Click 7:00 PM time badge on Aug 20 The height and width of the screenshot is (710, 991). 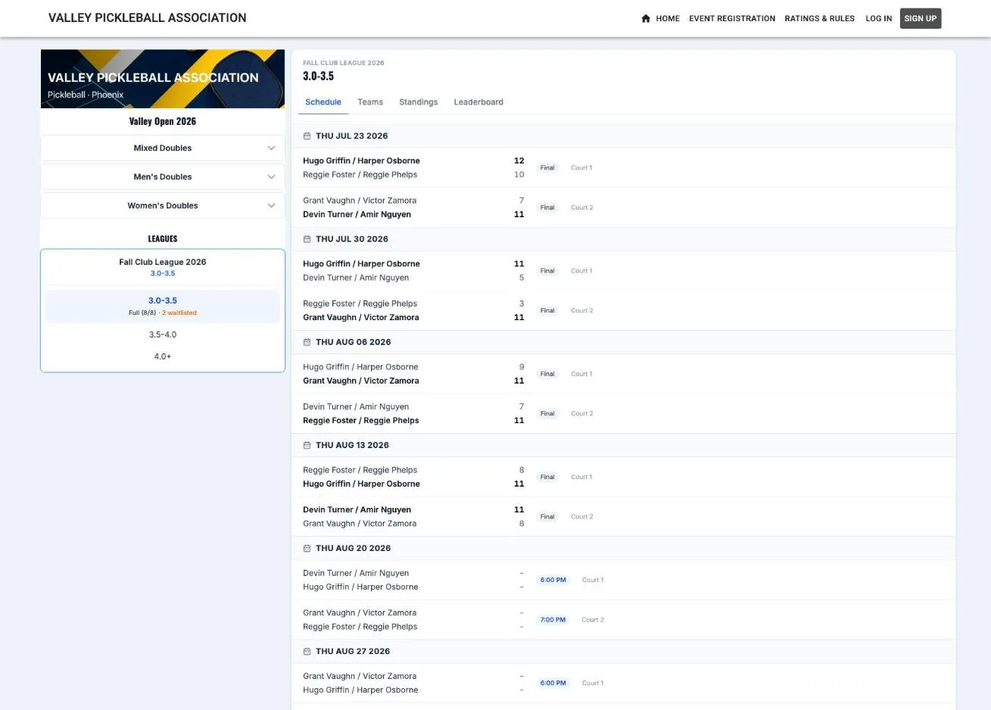(x=553, y=620)
